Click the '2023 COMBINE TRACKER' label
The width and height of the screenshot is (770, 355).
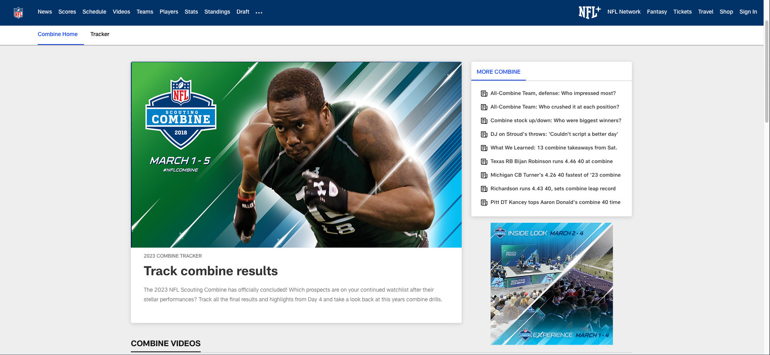[173, 256]
